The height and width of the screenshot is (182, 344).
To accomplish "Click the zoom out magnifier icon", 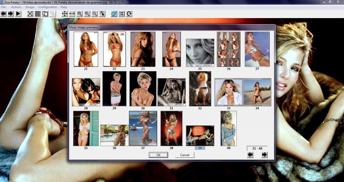I will [x=95, y=14].
